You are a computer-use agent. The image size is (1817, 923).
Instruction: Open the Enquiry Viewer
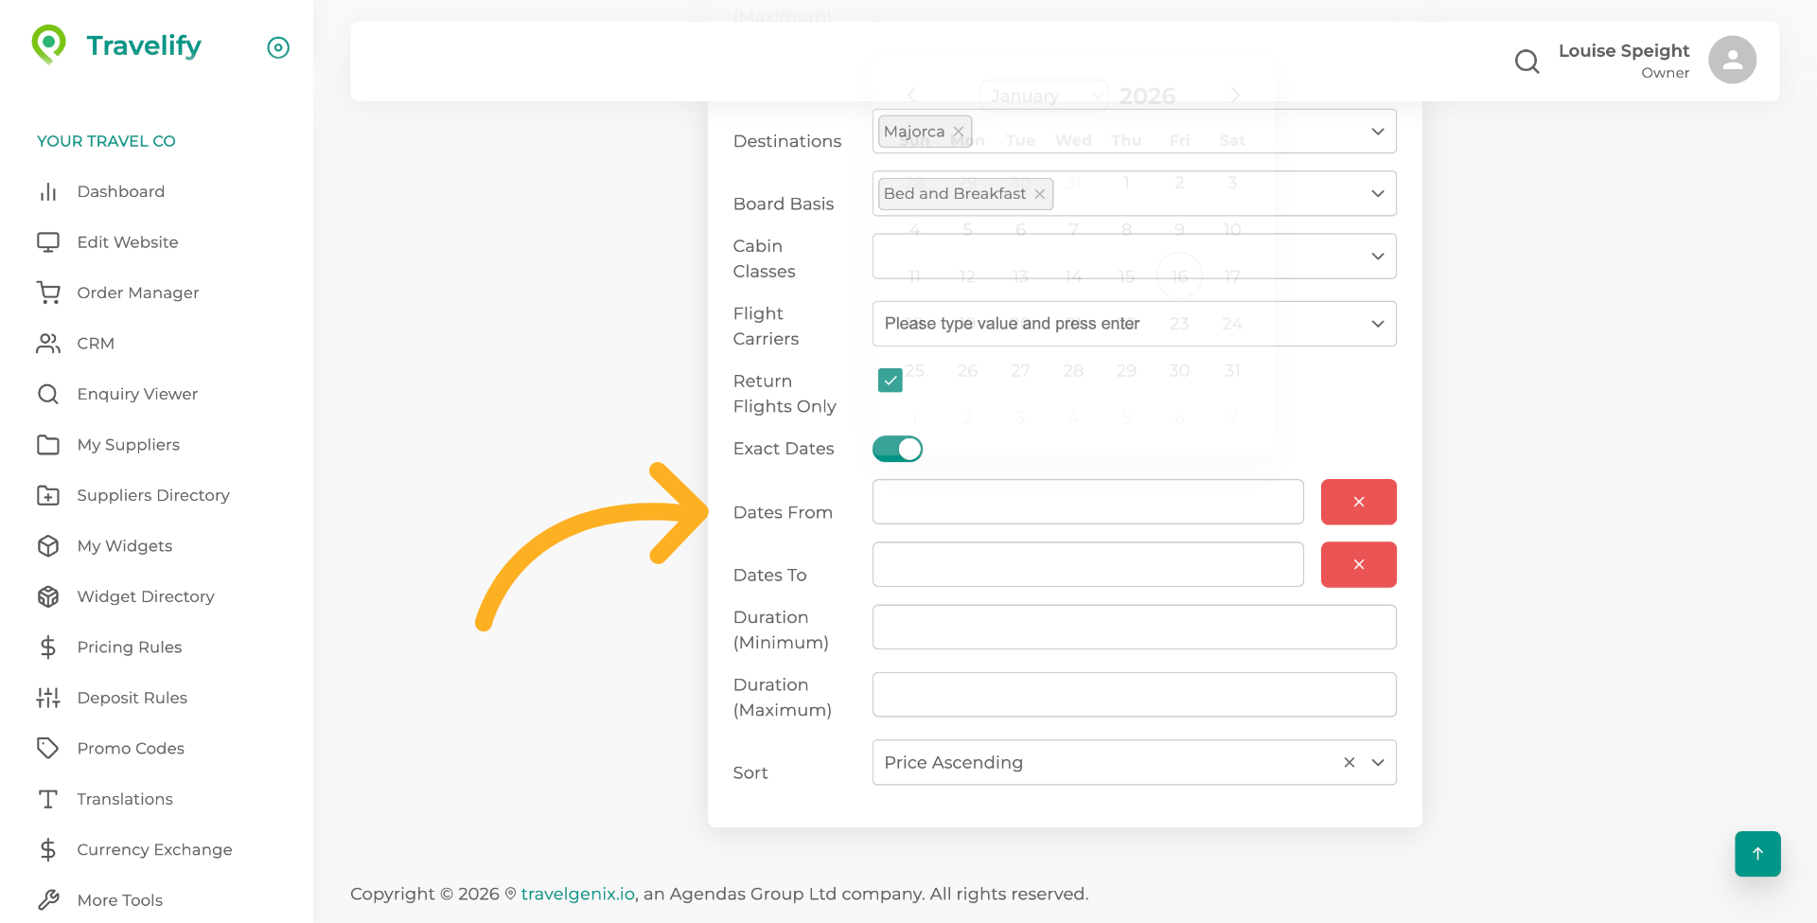coord(137,394)
